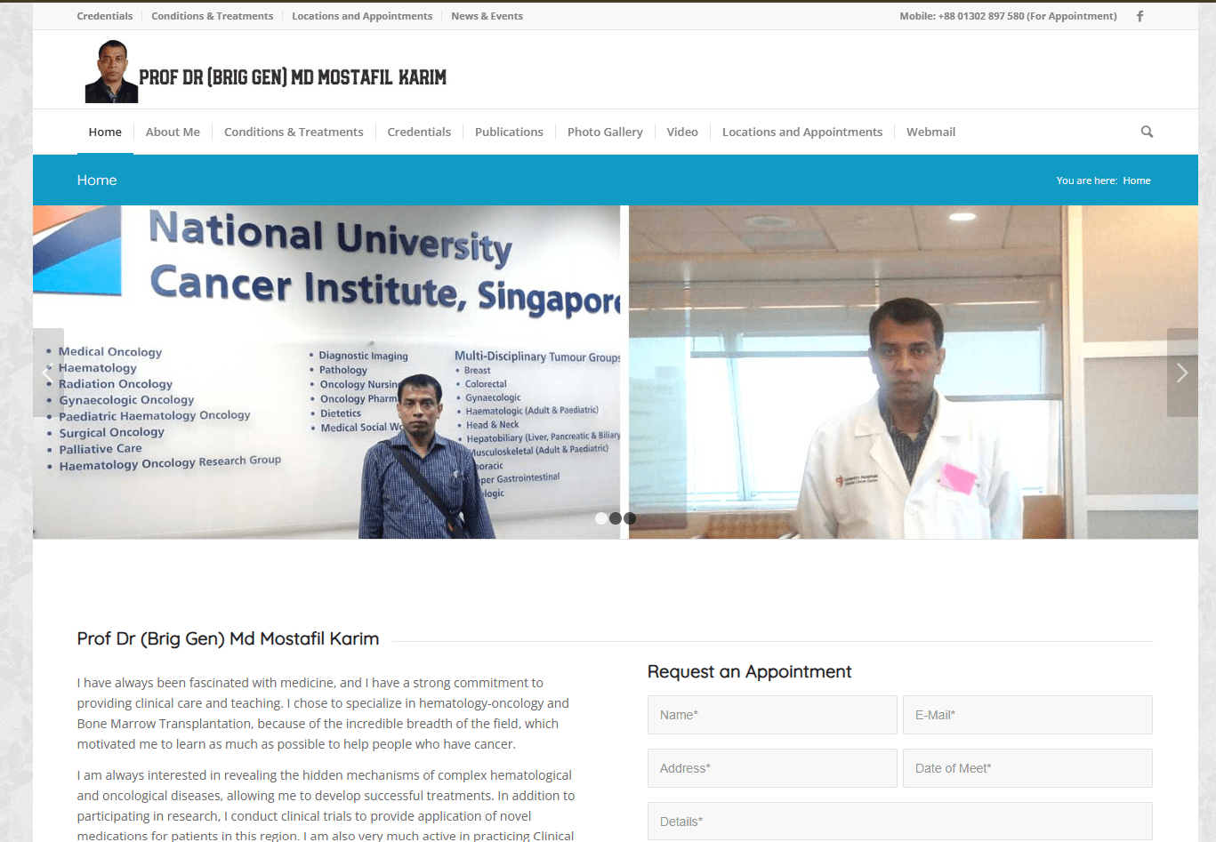Screen dimensions: 1216x842
Task: Select the third slider dot
Action: tap(630, 518)
